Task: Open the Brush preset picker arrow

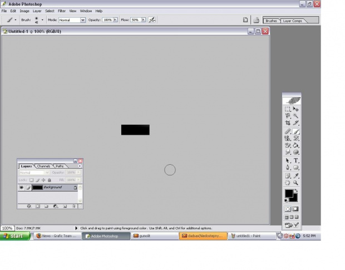Action: pyautogui.click(x=42, y=20)
